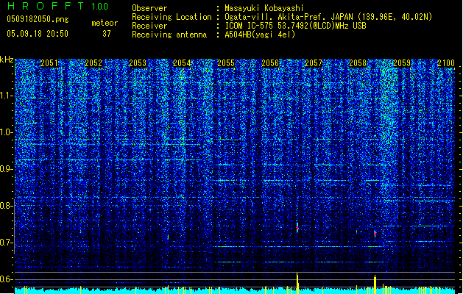Viewport: 463px width, 294px height.
Task: Click the 0.8 kHz frequency label
Action: pyautogui.click(x=7, y=206)
